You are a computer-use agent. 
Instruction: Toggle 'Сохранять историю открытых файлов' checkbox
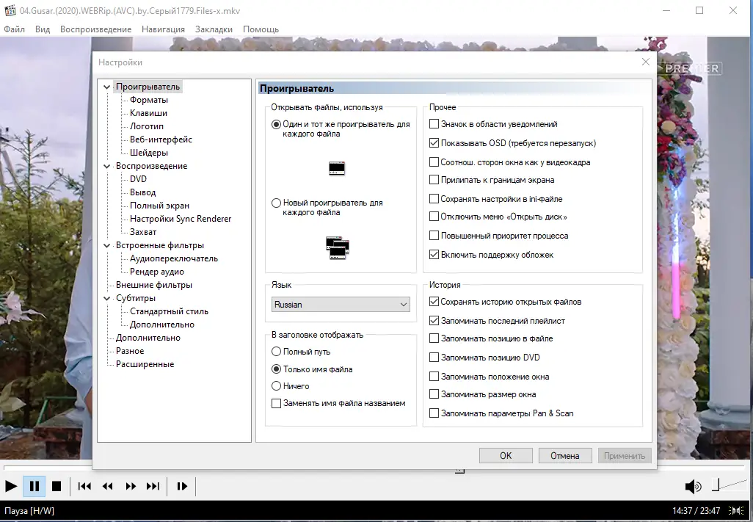(x=505, y=302)
